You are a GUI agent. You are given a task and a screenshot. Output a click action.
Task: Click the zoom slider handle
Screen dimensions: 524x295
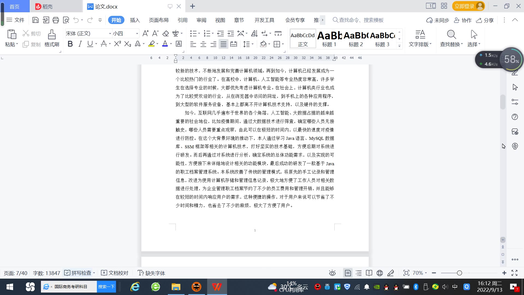(459, 273)
